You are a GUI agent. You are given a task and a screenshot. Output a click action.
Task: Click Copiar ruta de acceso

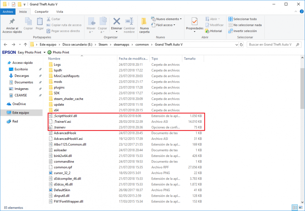(x=64, y=25)
